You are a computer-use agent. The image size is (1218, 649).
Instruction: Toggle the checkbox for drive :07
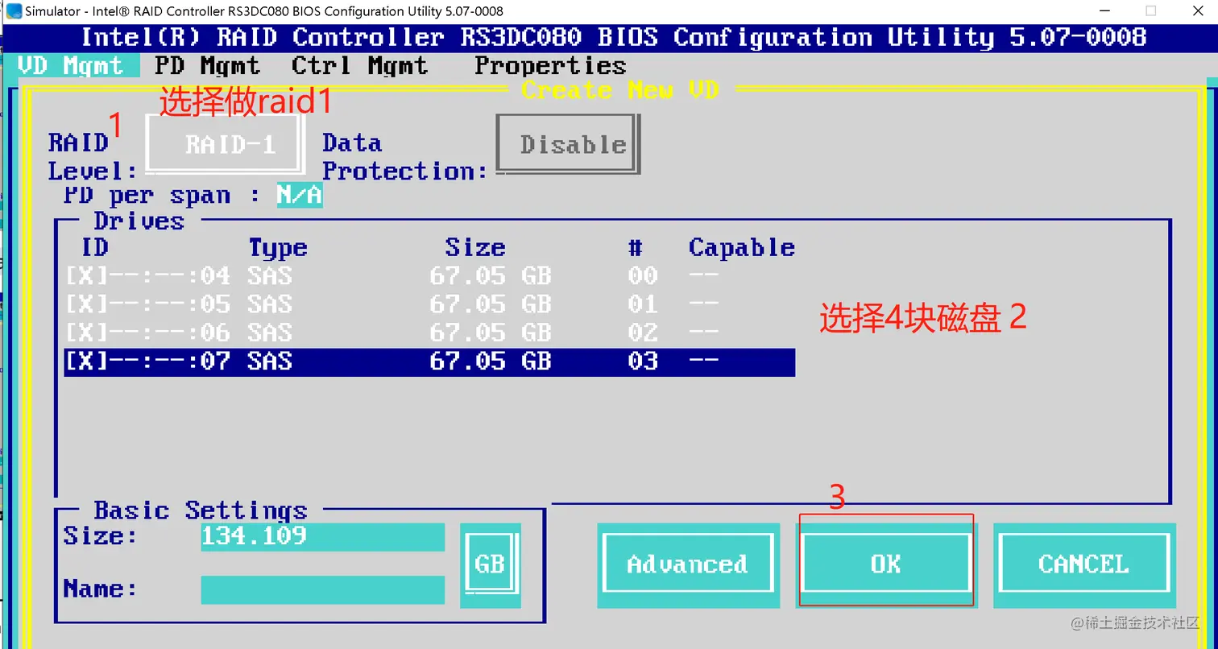[x=86, y=361]
